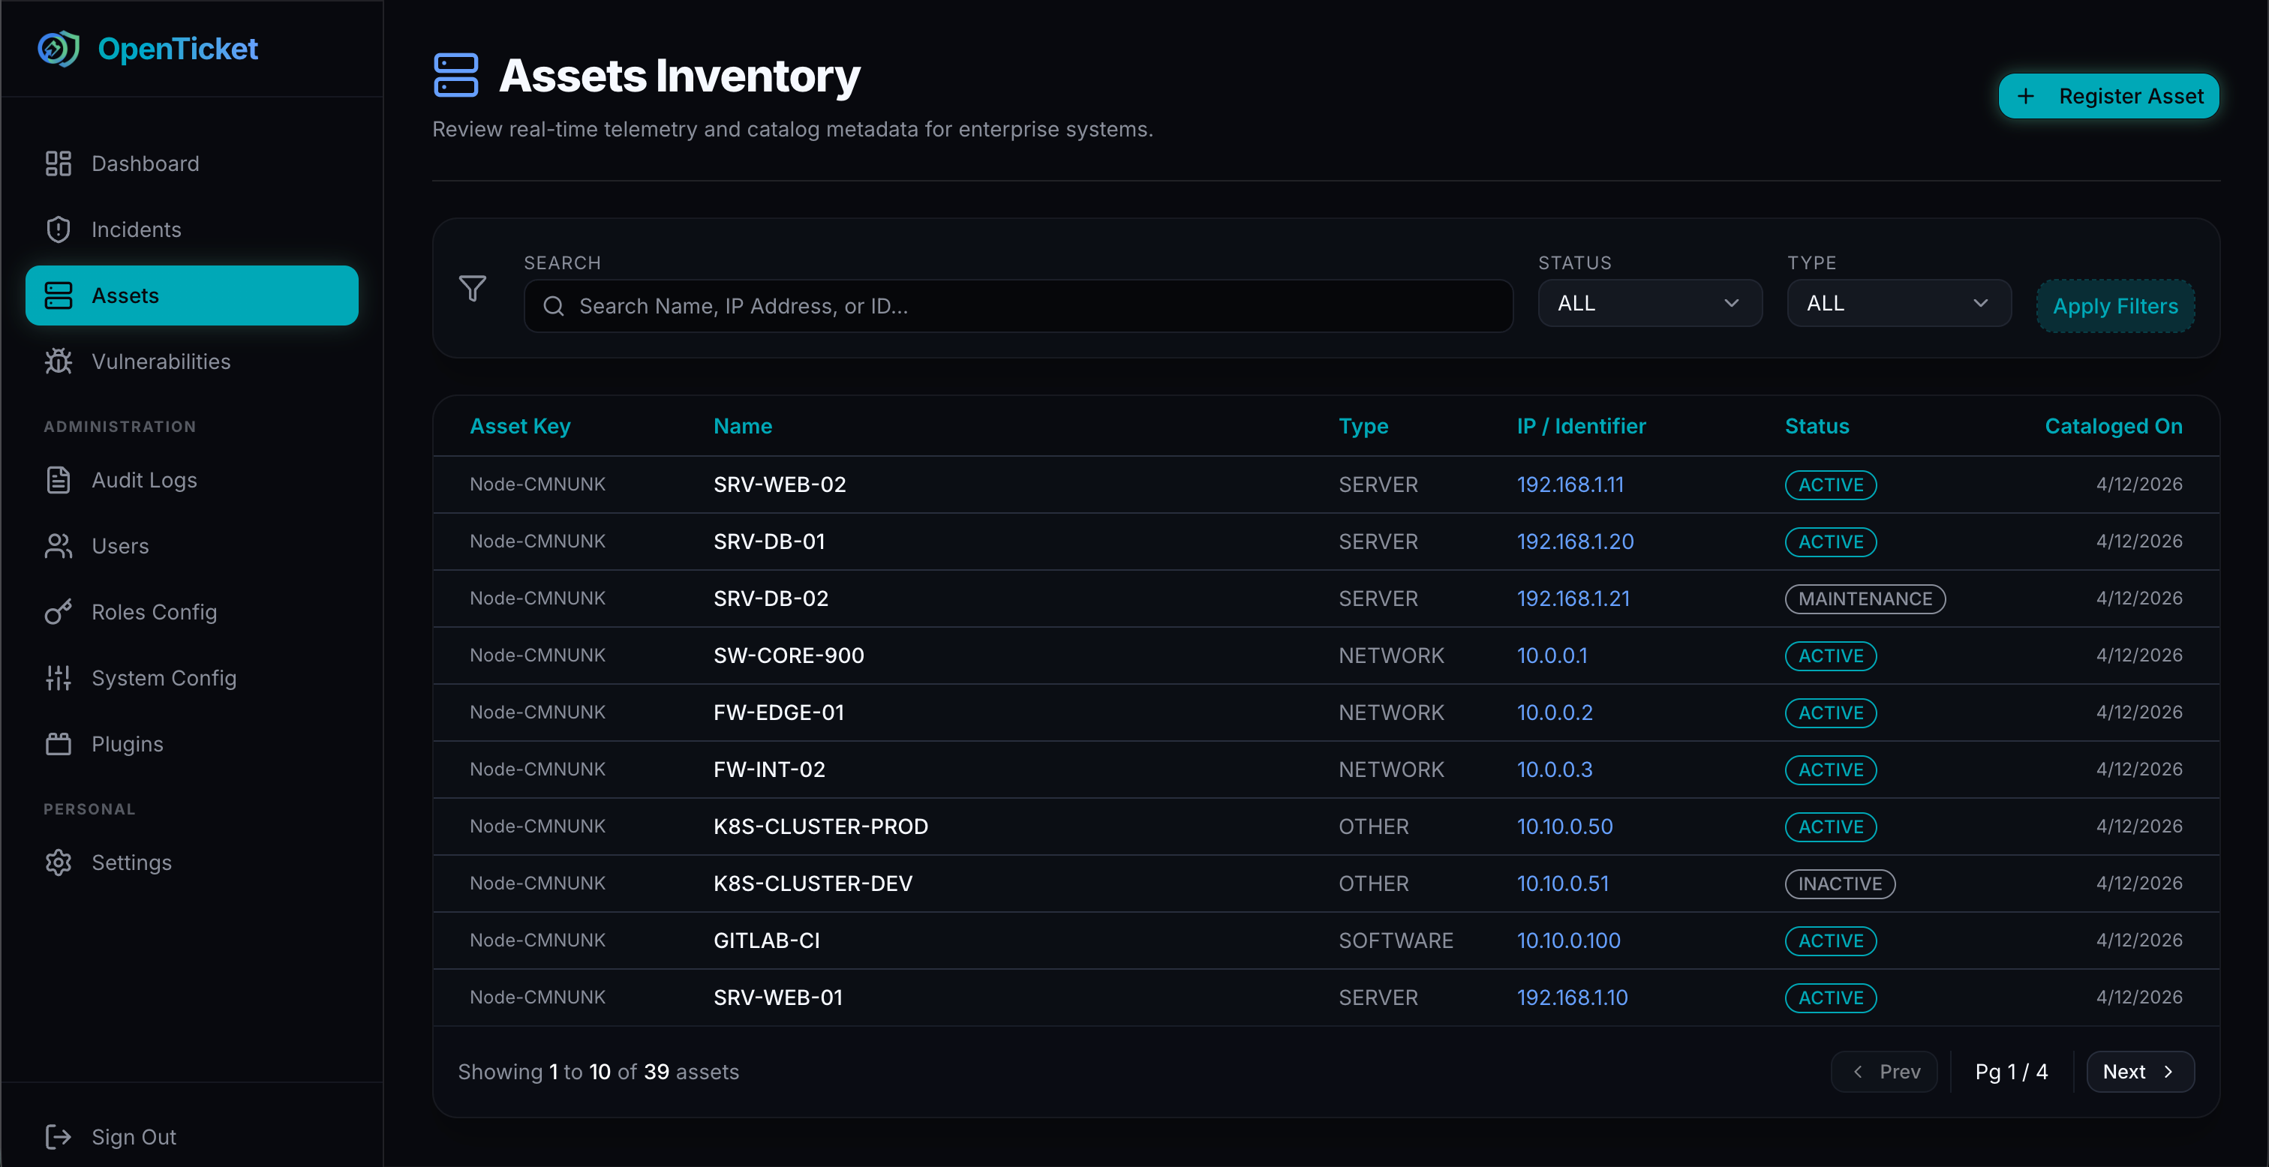This screenshot has width=2269, height=1167.
Task: Open the Status ALL chevron
Action: click(1731, 303)
